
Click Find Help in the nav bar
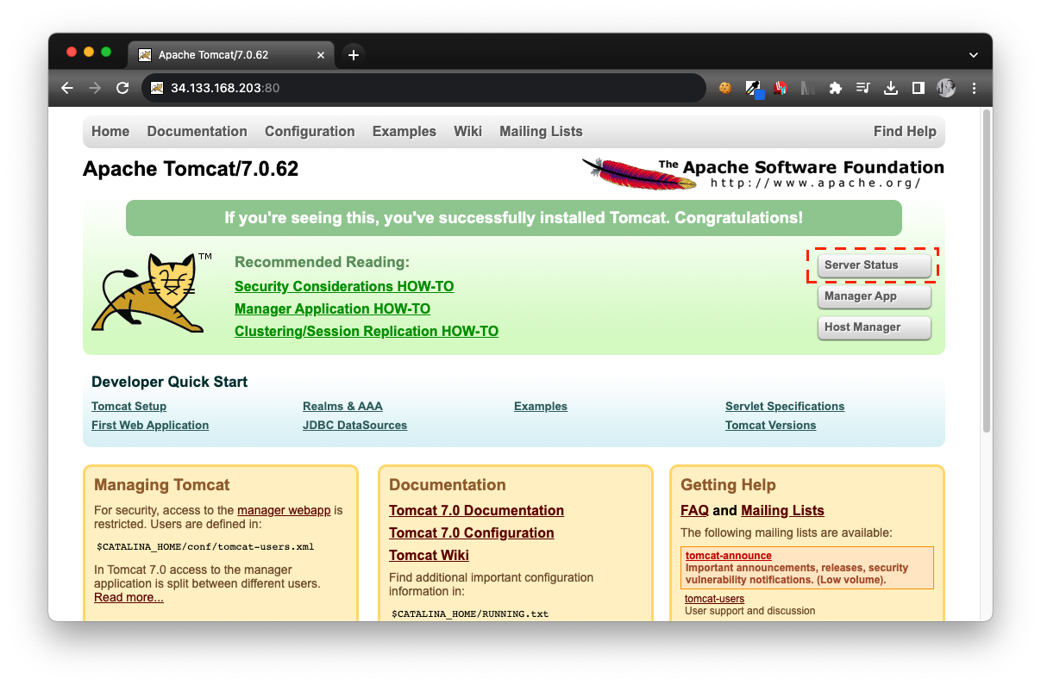tap(905, 132)
